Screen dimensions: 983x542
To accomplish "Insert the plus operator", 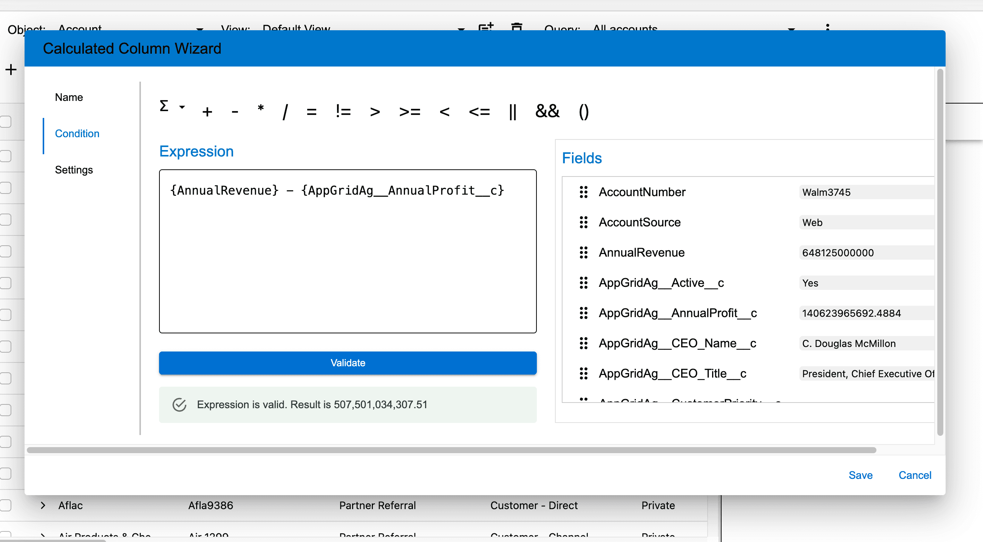I will click(x=207, y=112).
